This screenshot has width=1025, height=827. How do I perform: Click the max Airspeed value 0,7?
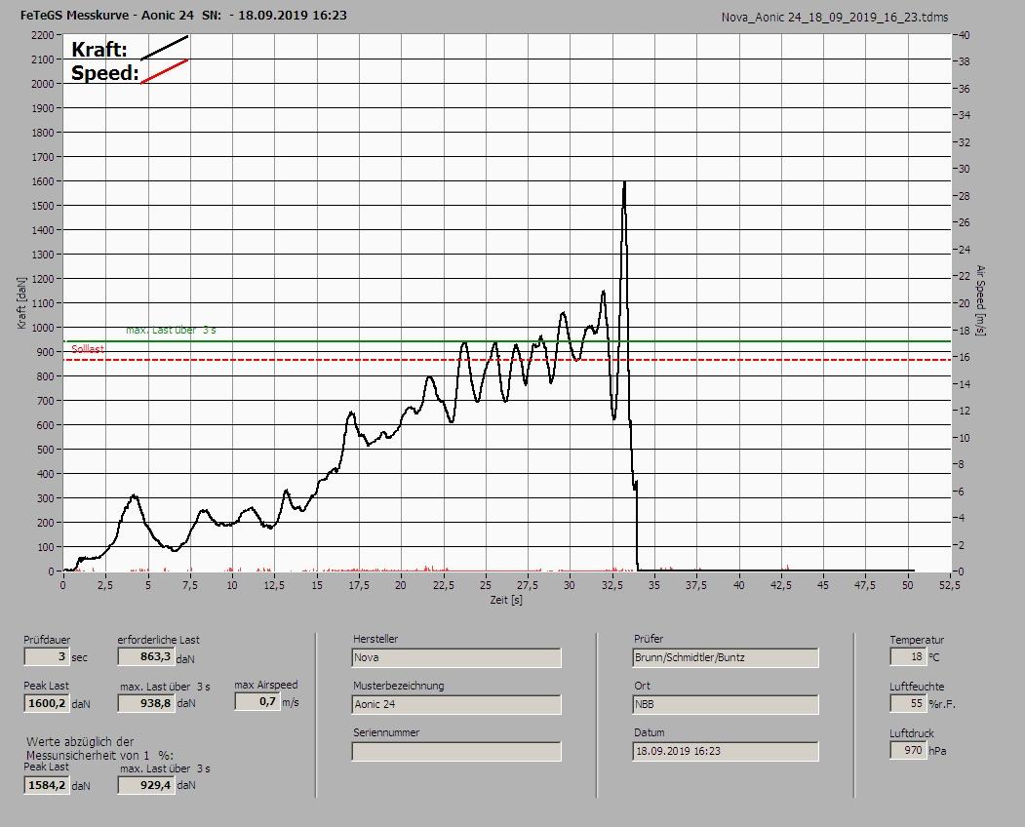pyautogui.click(x=256, y=701)
